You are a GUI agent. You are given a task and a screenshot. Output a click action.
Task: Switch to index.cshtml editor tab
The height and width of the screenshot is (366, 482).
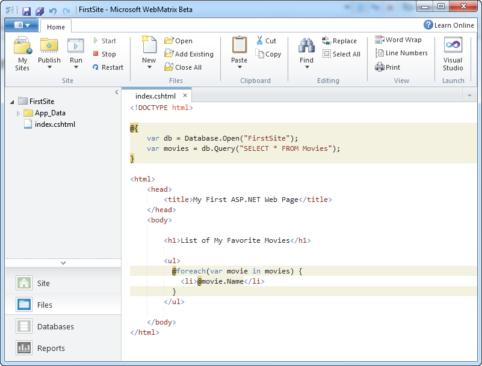155,96
